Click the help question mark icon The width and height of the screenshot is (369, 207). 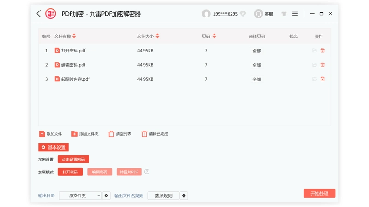(147, 172)
